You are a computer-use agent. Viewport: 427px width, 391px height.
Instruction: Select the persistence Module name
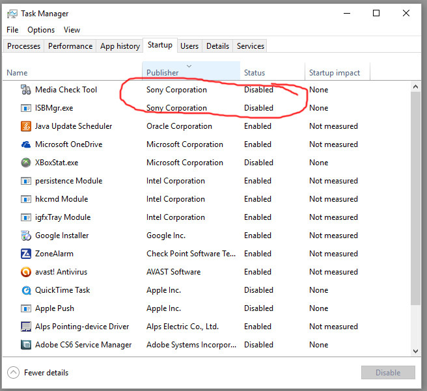click(x=68, y=181)
